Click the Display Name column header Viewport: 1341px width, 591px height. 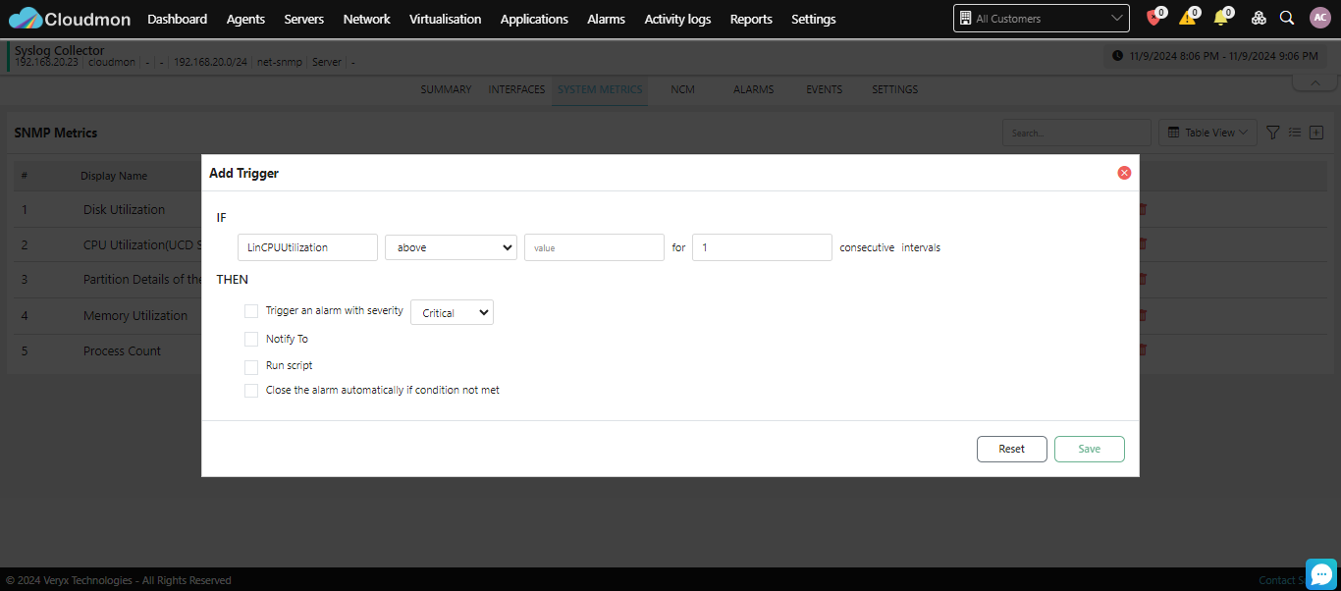point(114,176)
